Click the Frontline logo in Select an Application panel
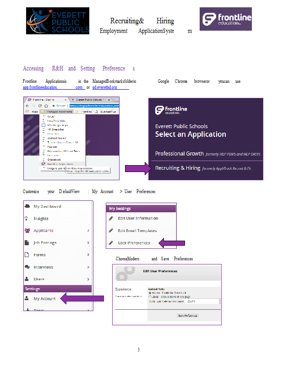Viewport: 283px width, 366px height. (171, 110)
